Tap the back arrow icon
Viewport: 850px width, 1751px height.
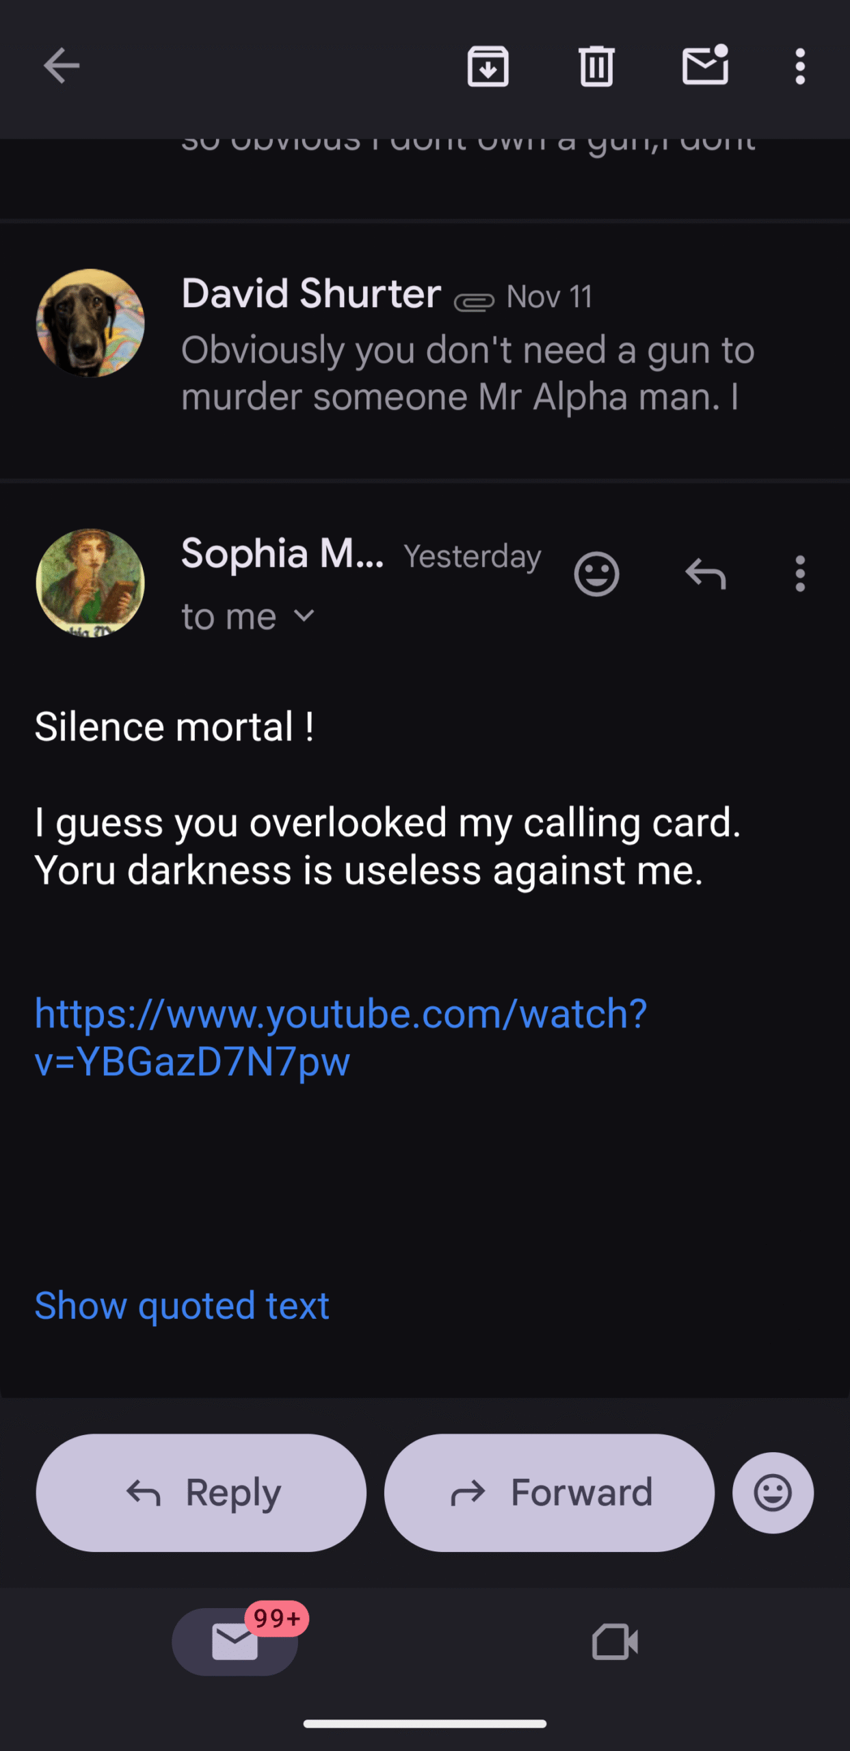[x=62, y=66]
